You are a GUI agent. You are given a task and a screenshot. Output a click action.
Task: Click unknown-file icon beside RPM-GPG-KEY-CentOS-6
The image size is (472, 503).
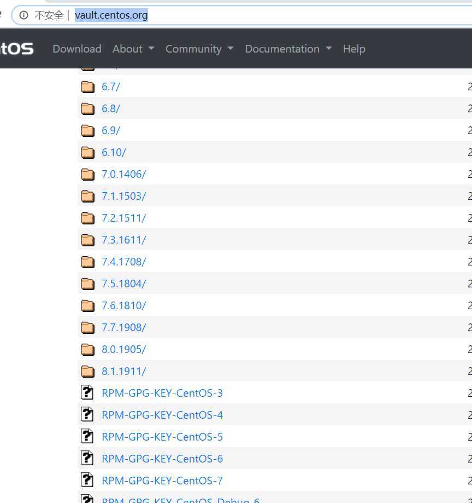point(87,458)
